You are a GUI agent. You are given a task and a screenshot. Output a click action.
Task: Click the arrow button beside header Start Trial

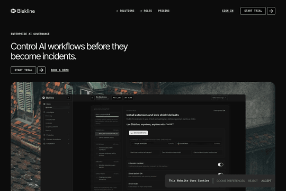[271, 11]
